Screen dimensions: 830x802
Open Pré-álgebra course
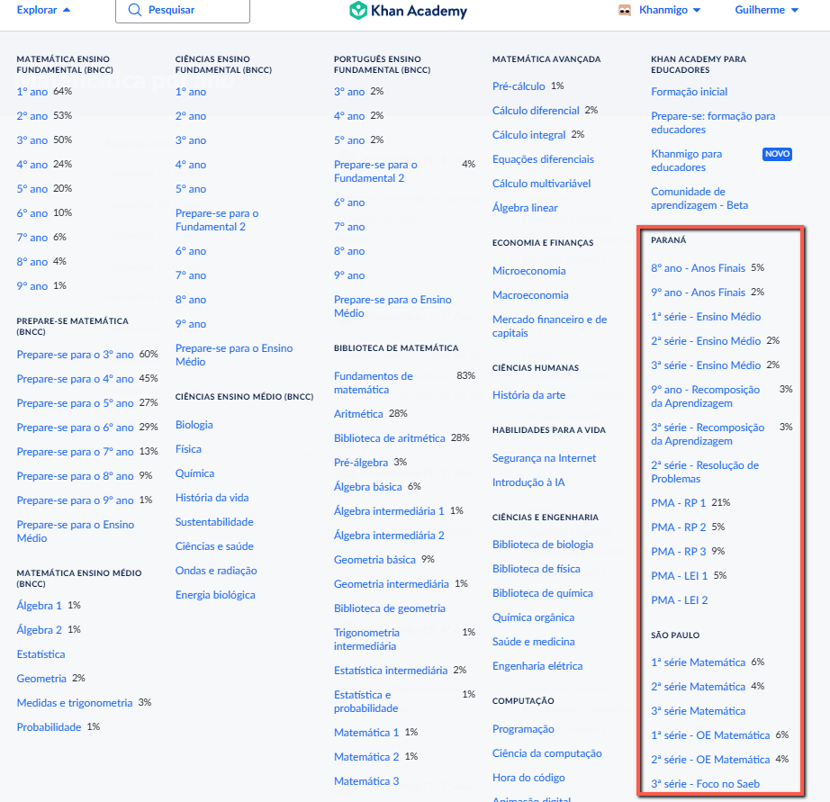pos(361,463)
